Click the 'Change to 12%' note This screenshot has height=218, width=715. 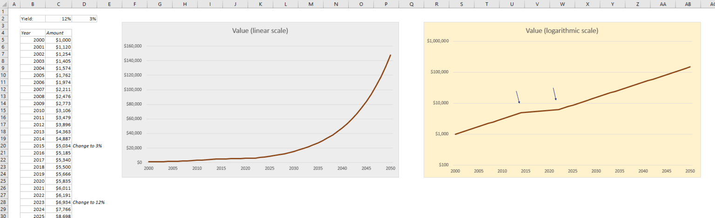(x=88, y=202)
